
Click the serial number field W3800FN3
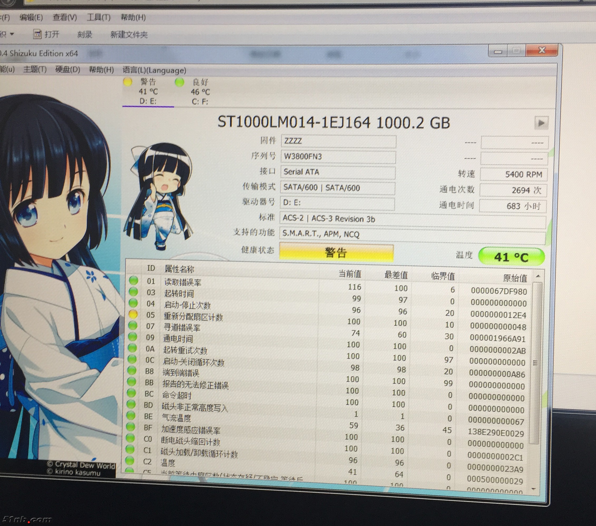[x=338, y=157]
